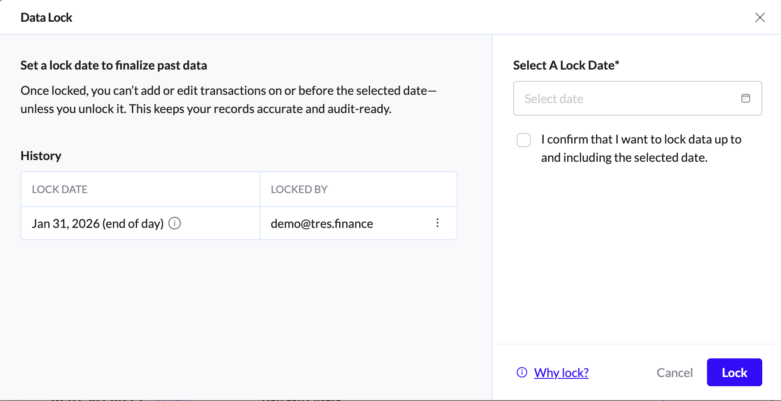Click the info icon beside Jan 31, 2026

[175, 223]
